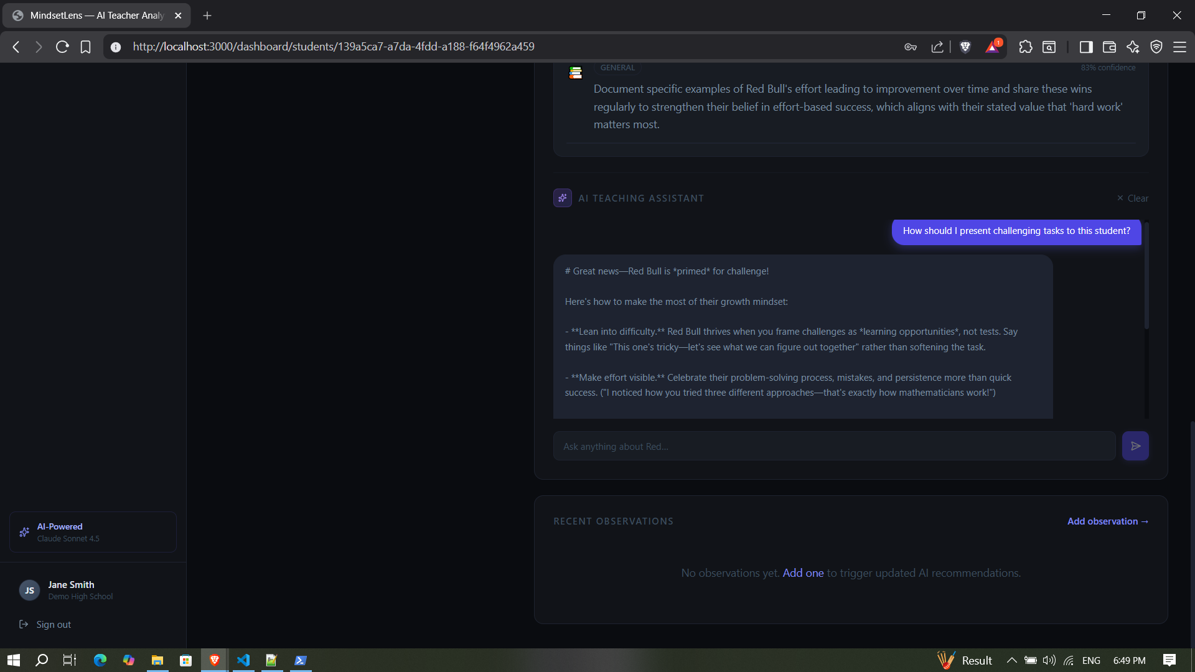Click the AI Teaching Assistant sparkle icon
This screenshot has height=672, width=1195.
pos(563,198)
